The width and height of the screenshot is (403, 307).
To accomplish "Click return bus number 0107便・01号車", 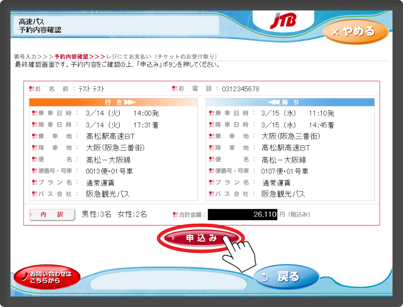I will [285, 171].
